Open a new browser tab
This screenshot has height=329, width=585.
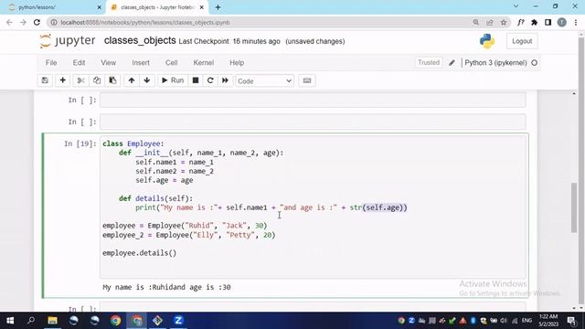[218, 7]
